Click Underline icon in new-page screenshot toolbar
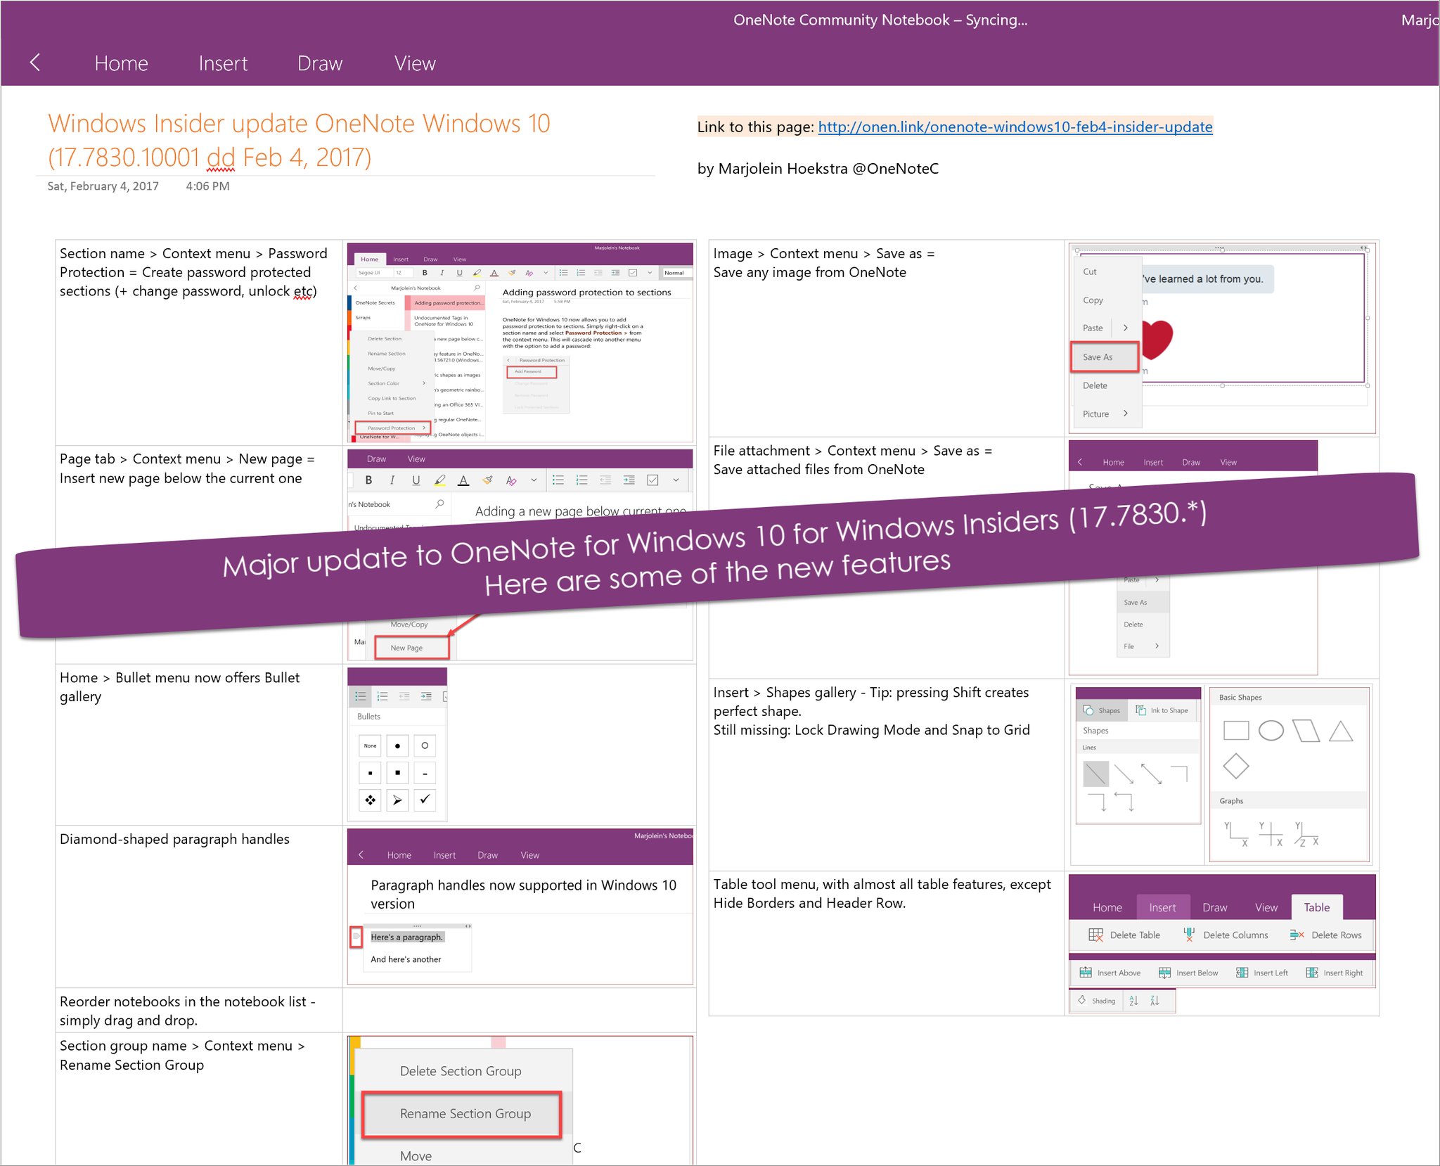This screenshot has width=1440, height=1166. click(416, 480)
